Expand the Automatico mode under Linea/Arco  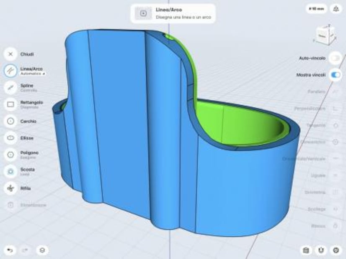coord(32,74)
